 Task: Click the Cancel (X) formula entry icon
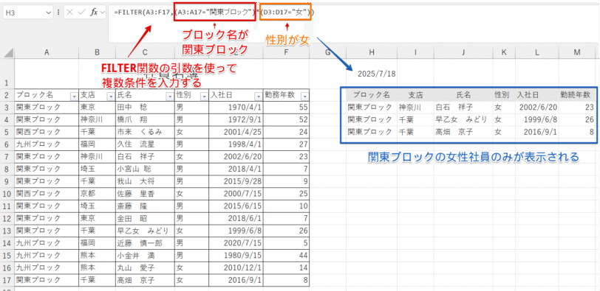[70, 13]
